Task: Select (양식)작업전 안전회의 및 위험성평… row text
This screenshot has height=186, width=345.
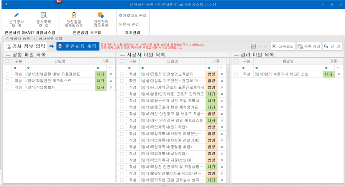Action: click(171, 167)
